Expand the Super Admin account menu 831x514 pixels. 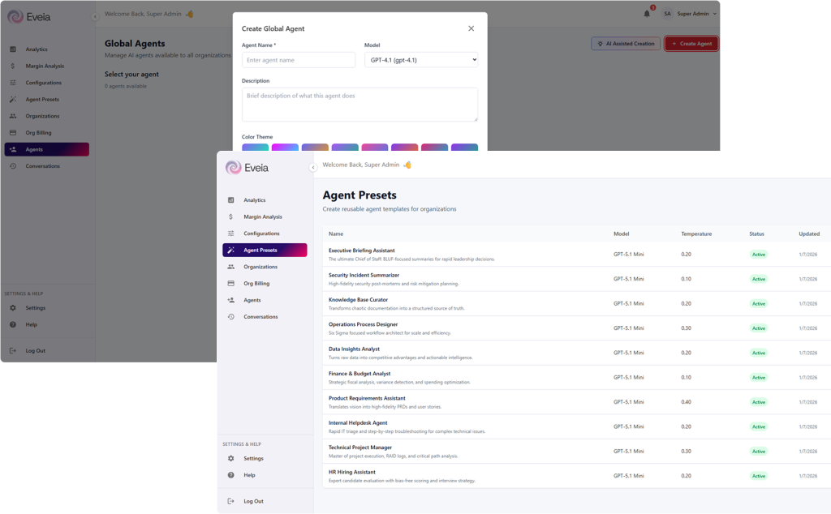click(690, 14)
